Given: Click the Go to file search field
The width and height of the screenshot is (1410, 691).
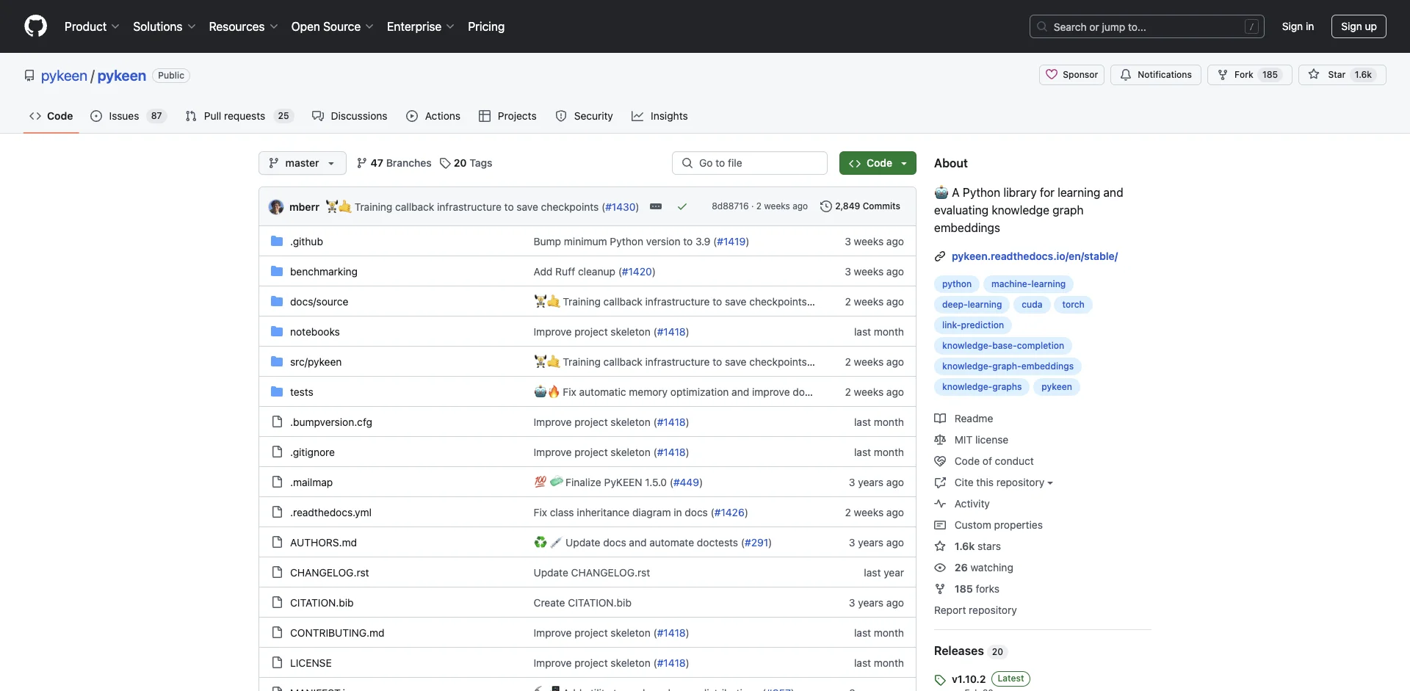Looking at the screenshot, I should click(x=750, y=163).
